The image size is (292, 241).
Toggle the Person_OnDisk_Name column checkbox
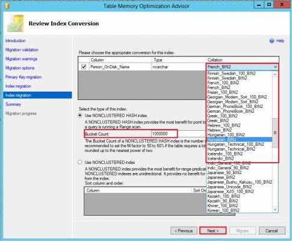click(84, 67)
